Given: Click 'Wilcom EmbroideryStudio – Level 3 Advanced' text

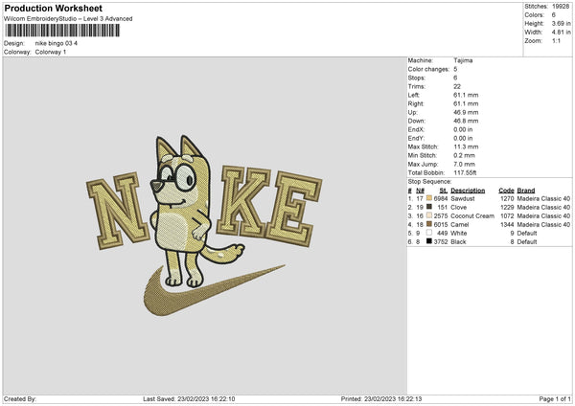Looking at the screenshot, I should point(68,19).
